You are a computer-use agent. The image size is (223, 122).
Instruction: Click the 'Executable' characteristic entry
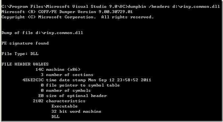[x=64, y=106]
